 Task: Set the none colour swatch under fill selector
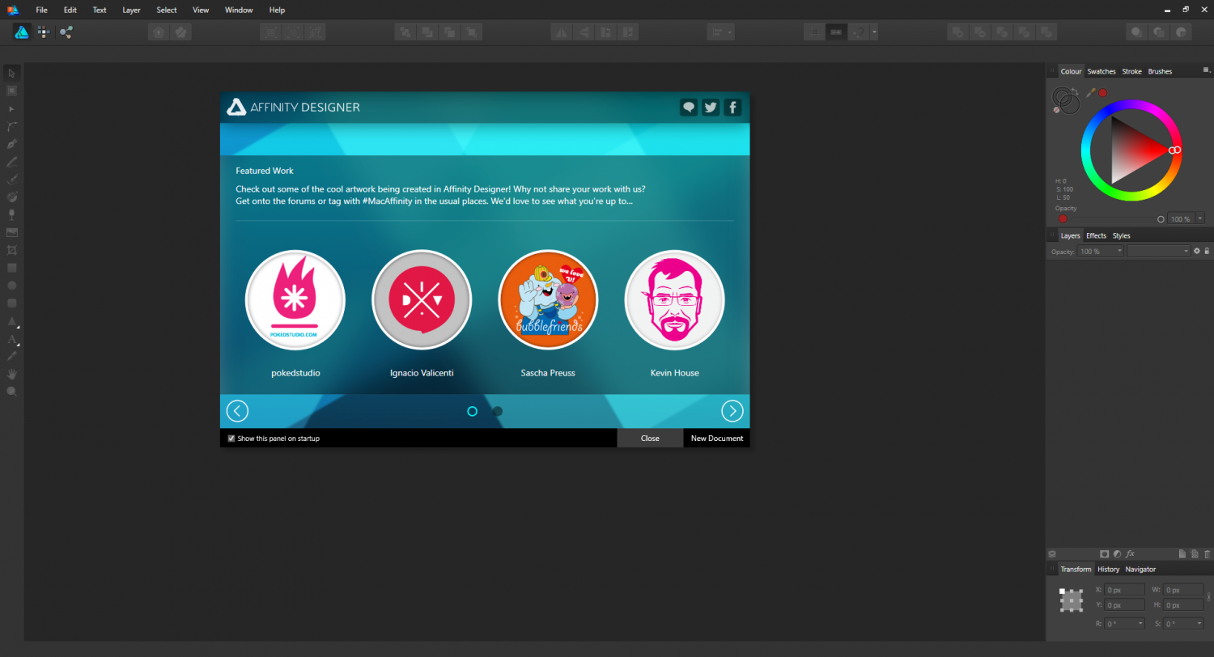tap(1057, 109)
